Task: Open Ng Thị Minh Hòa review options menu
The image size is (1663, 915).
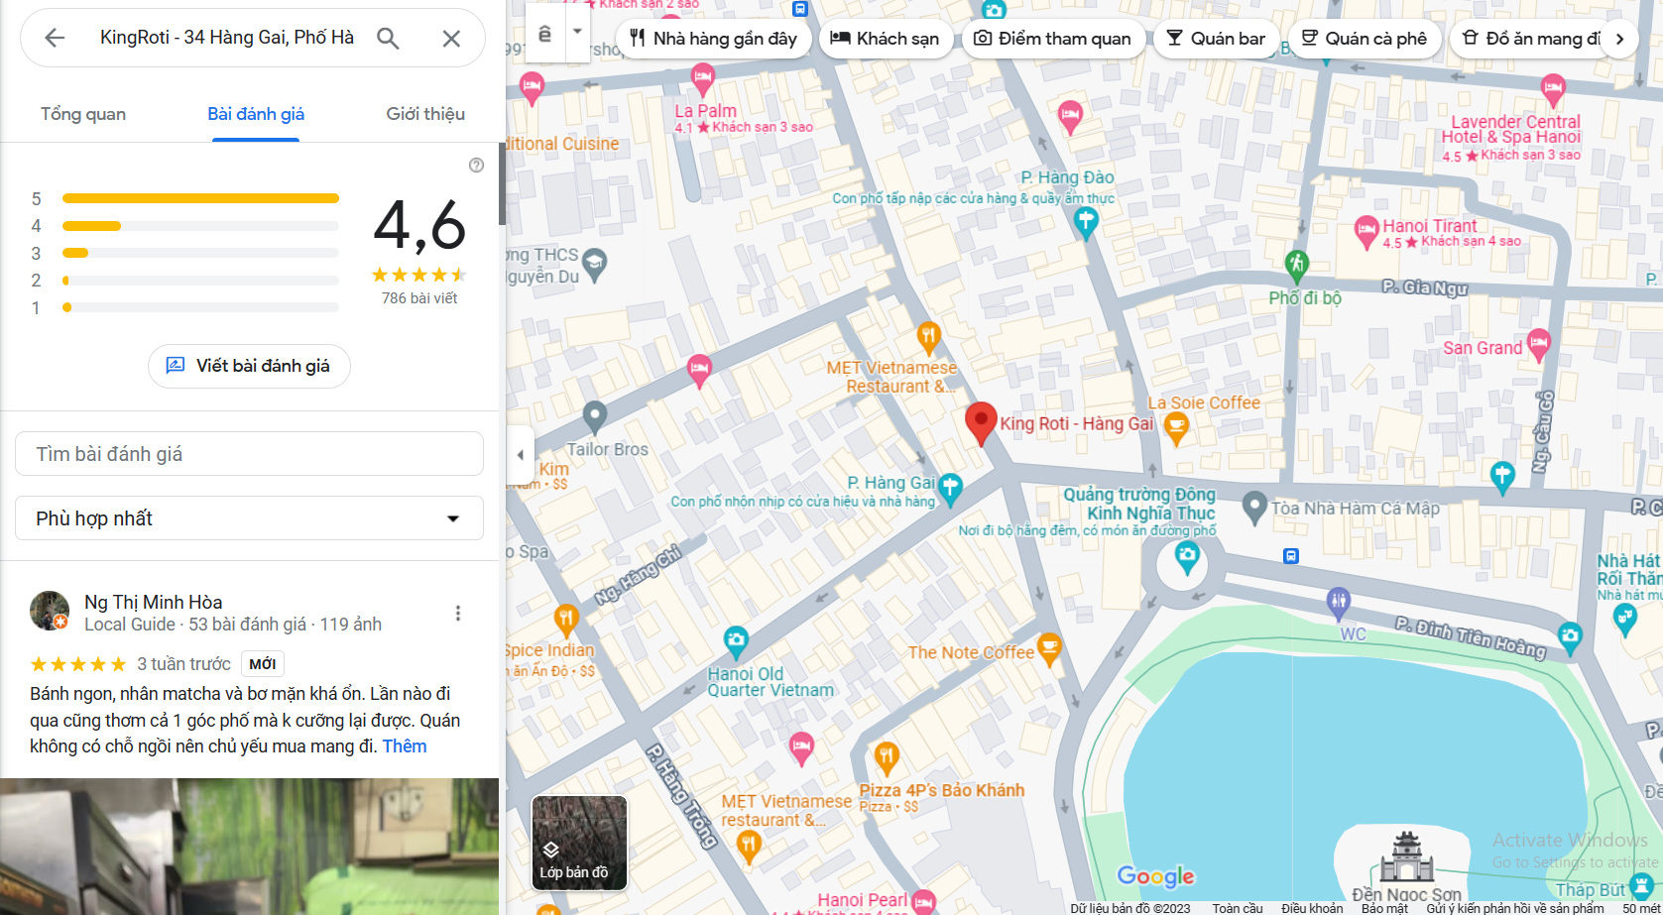Action: coord(458,613)
